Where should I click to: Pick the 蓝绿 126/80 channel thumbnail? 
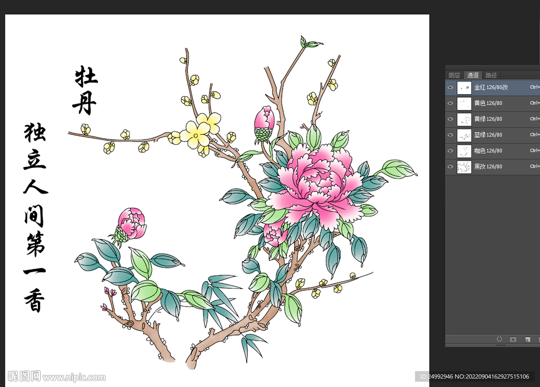click(x=464, y=135)
